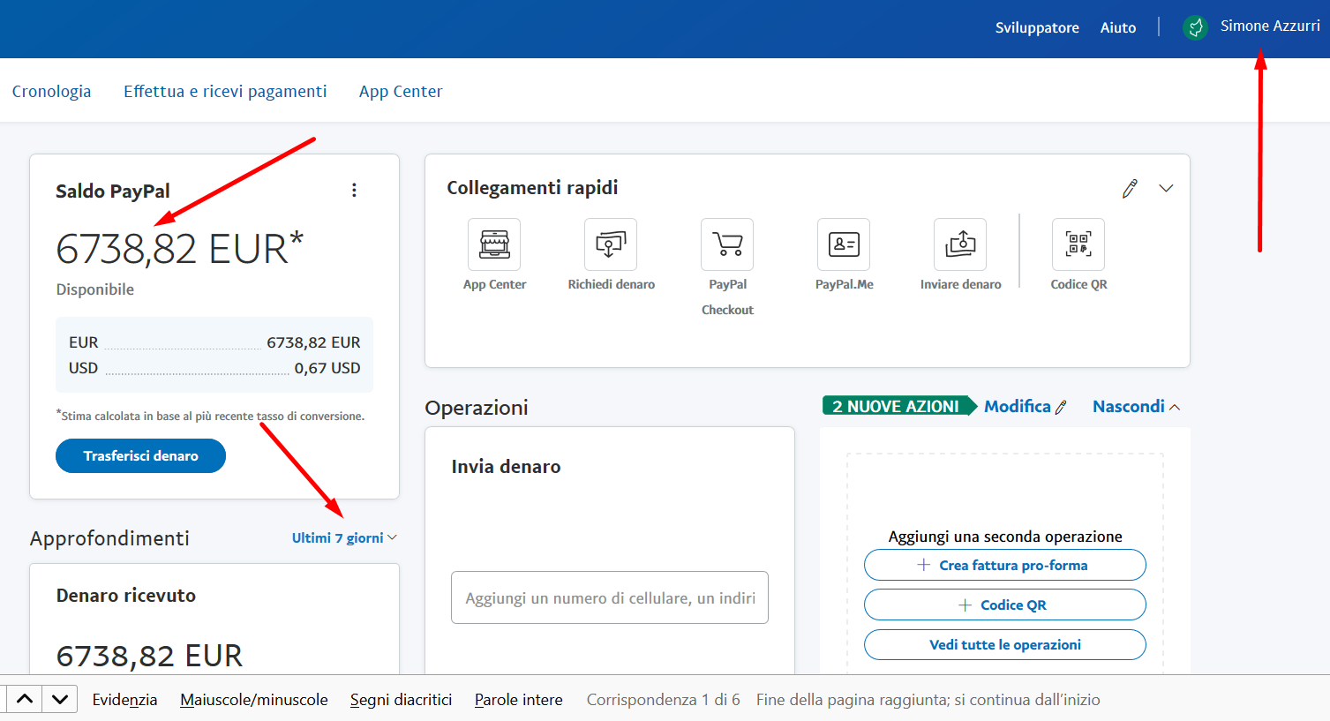Screen dimensions: 1330x721
Task: Toggle Maiuscole/minuscole in the find bar
Action: 254,700
